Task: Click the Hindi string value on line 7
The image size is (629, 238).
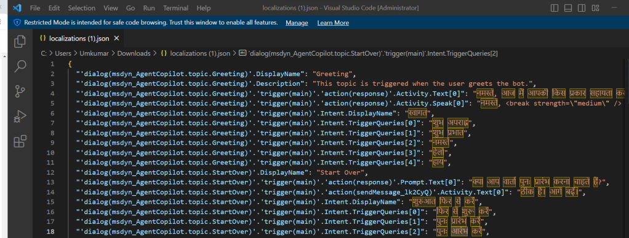Action: [451, 123]
